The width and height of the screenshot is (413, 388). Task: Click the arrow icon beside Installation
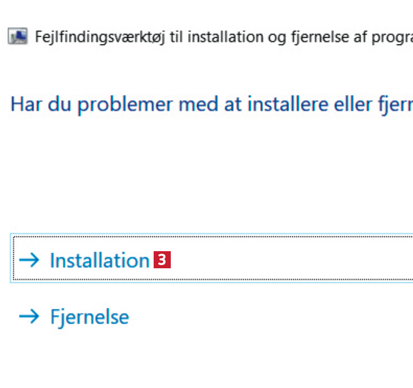pyautogui.click(x=29, y=260)
